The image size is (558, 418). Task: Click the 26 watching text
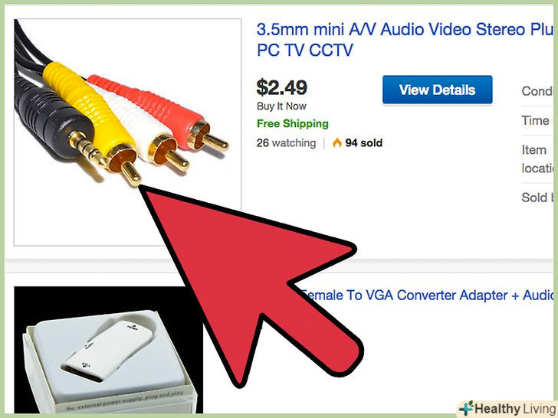pos(286,143)
